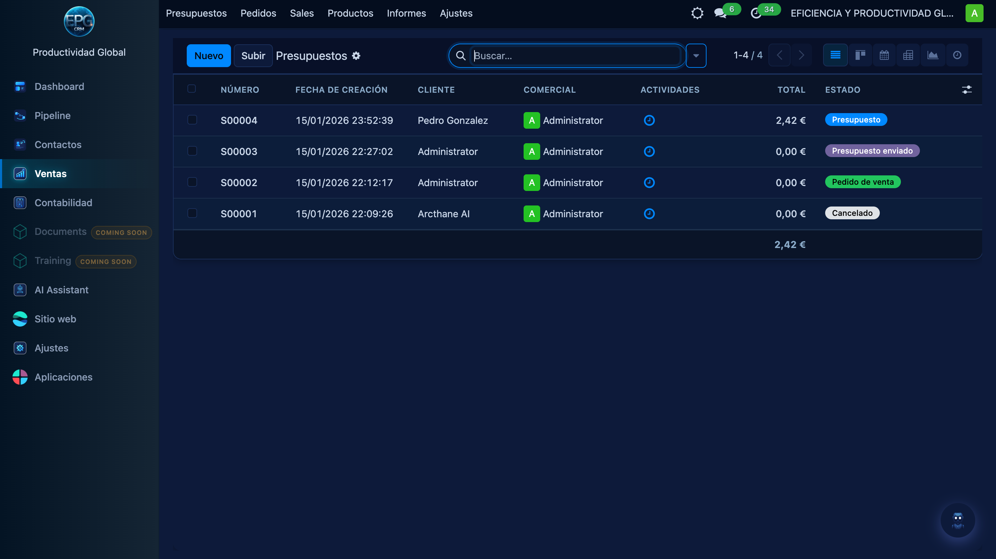996x559 pixels.
Task: Open the Calendar view
Action: pos(884,55)
